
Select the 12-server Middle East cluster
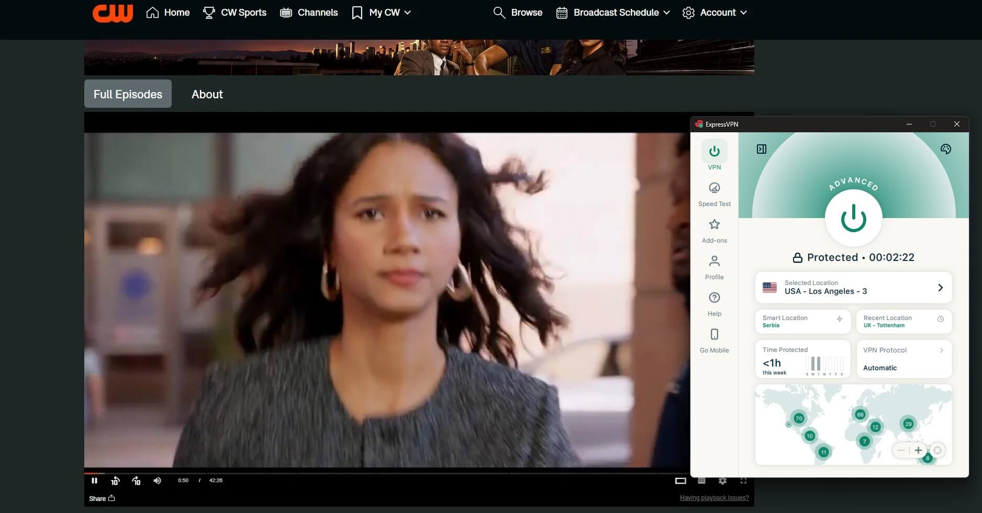coord(875,427)
